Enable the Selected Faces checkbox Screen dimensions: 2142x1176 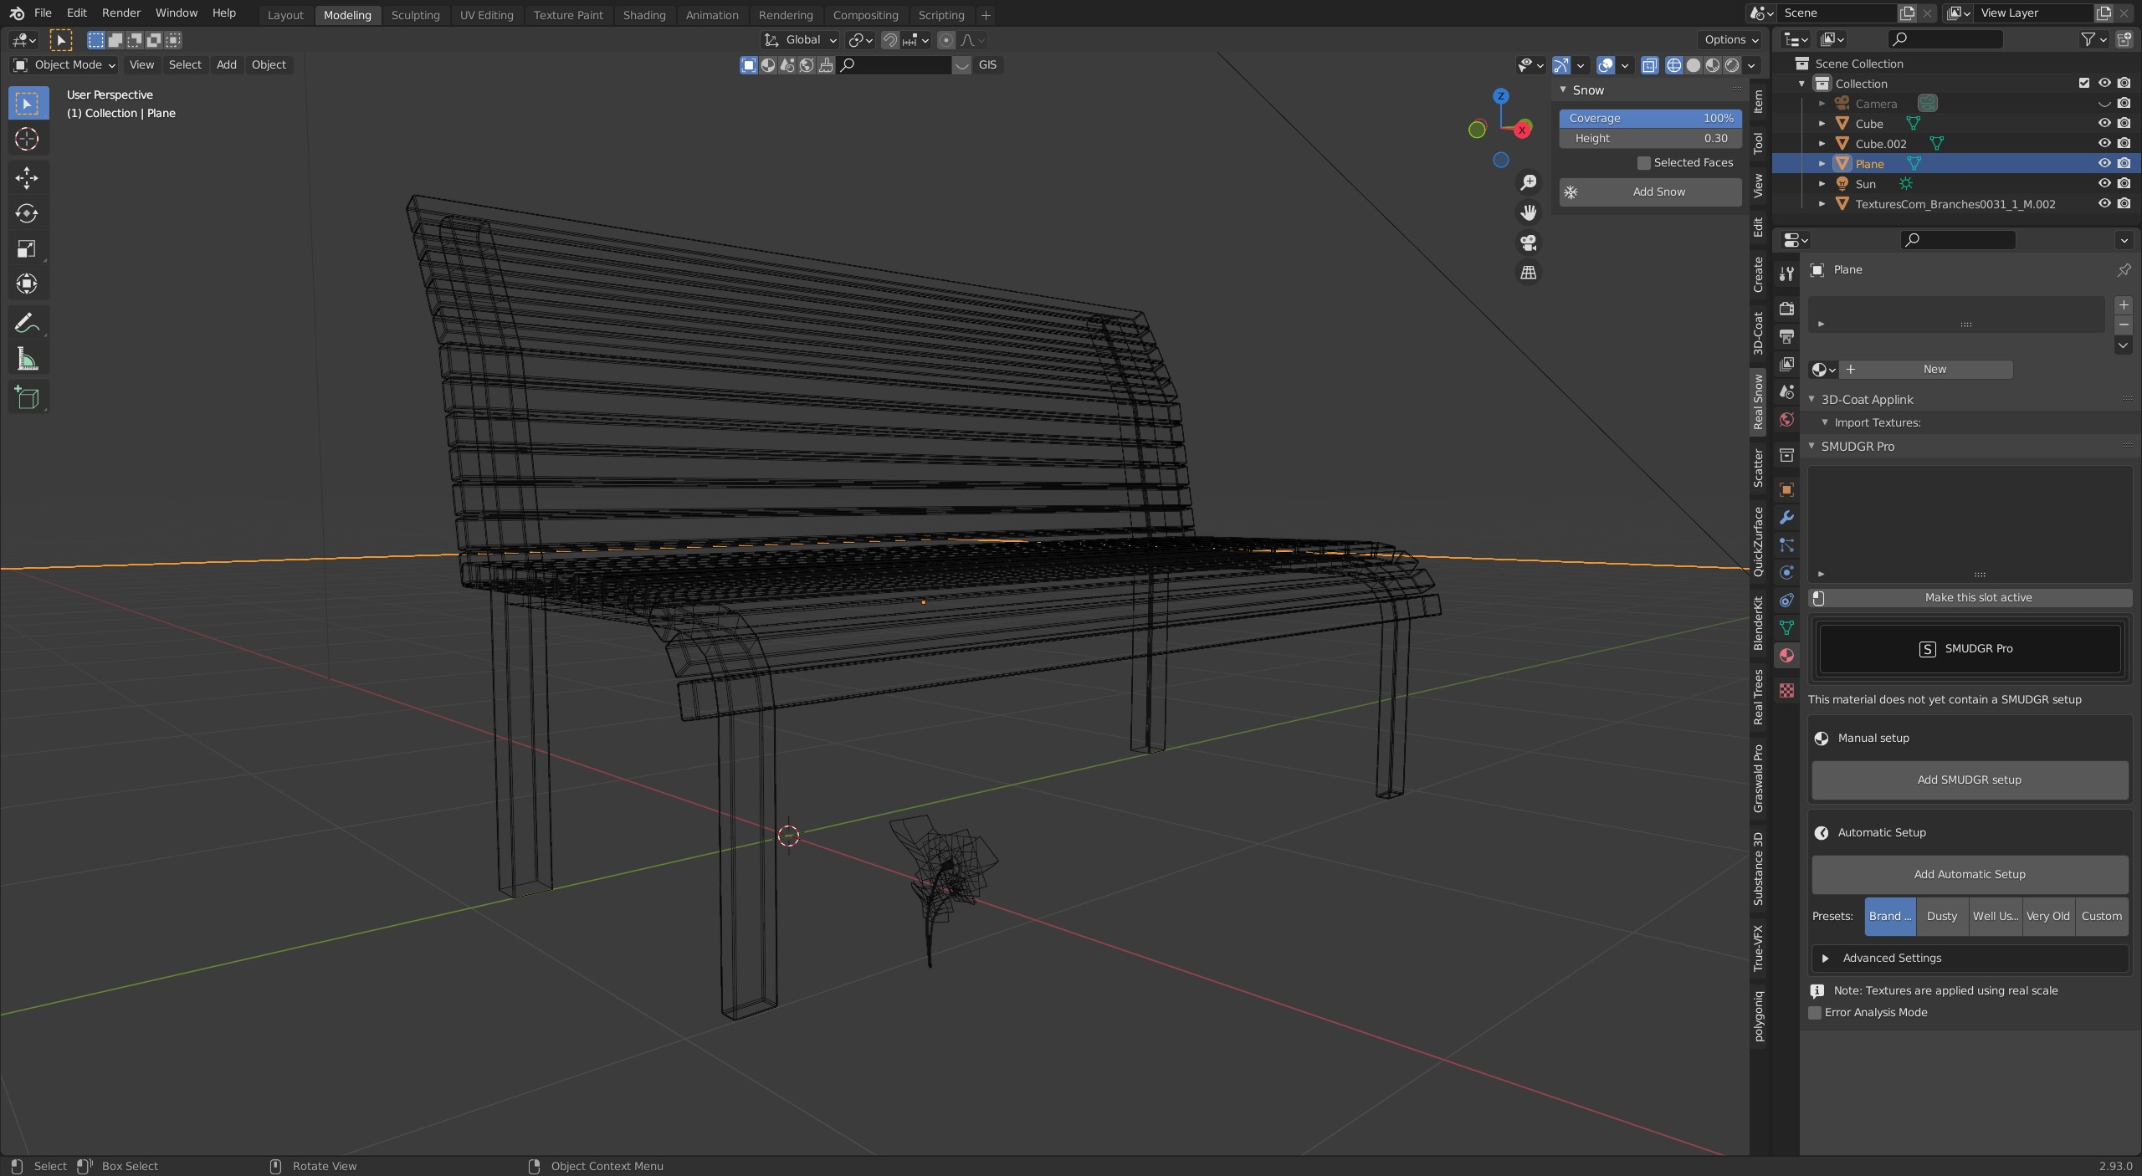click(x=1643, y=163)
